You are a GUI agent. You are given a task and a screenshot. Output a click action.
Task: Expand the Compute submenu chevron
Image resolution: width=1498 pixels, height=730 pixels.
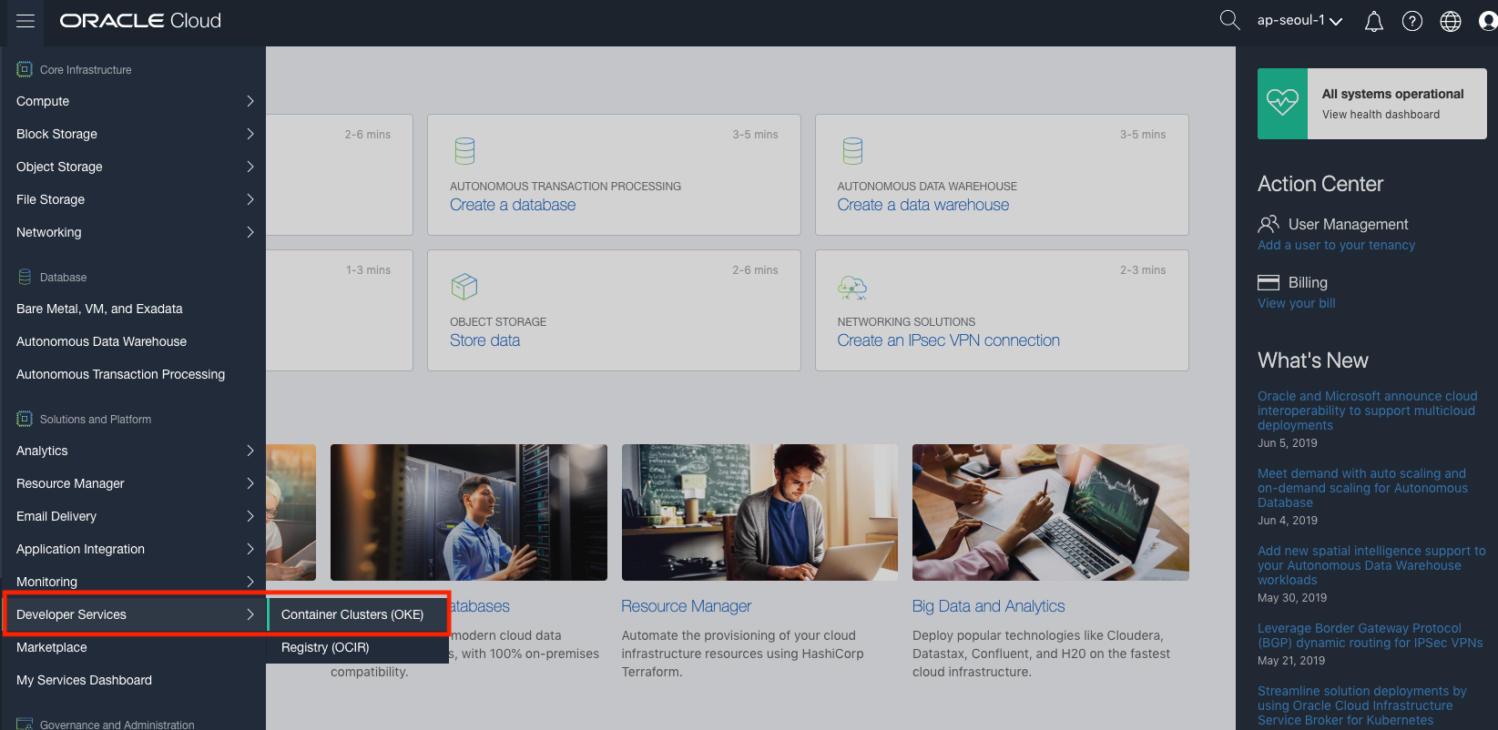(x=250, y=101)
